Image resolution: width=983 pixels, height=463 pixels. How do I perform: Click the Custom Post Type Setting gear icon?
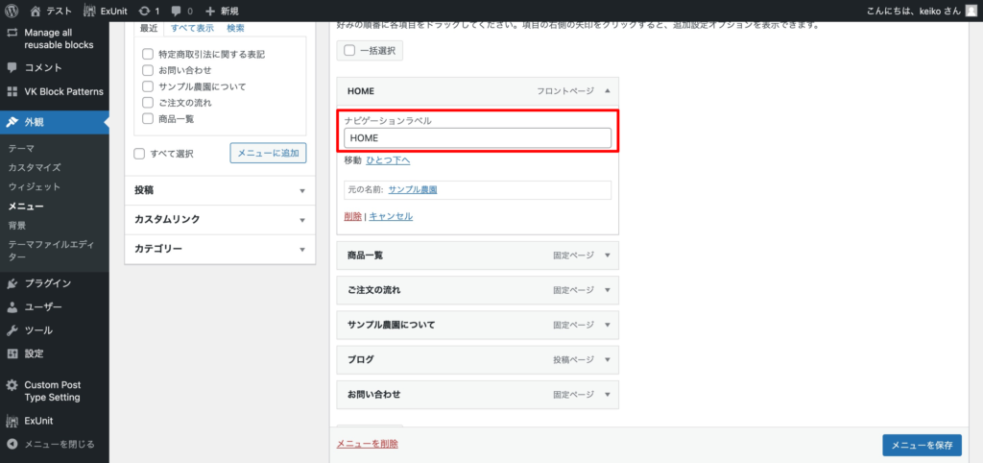coord(12,385)
